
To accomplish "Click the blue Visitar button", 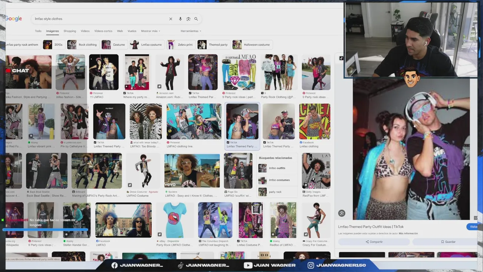I will point(472,227).
